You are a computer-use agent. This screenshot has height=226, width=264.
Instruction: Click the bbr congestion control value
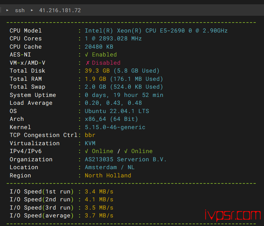coord(90,135)
